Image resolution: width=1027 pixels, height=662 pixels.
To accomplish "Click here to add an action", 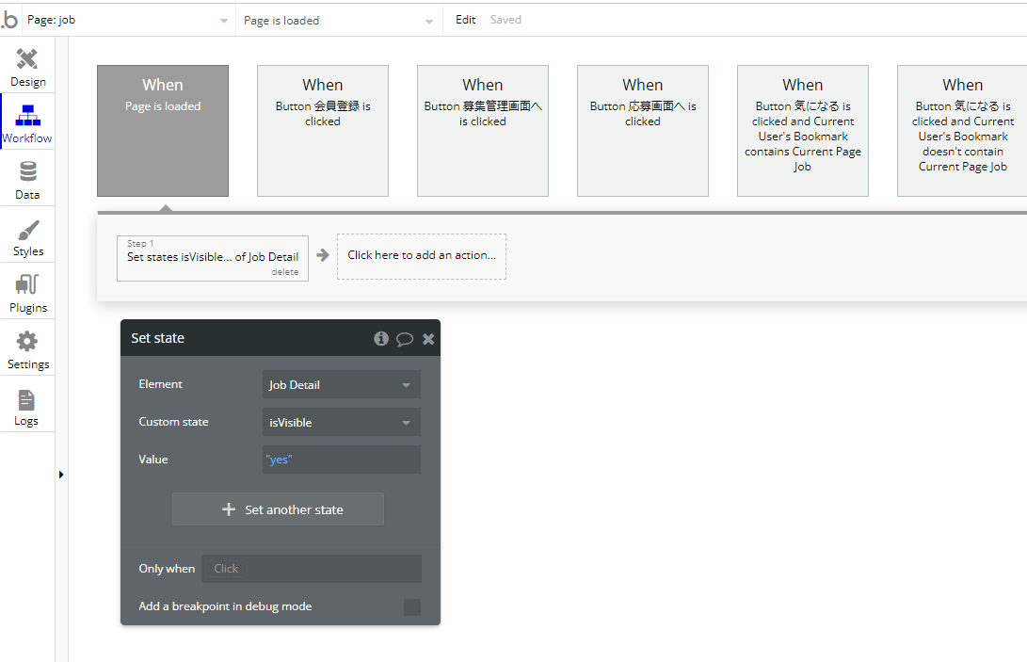I will [x=422, y=256].
